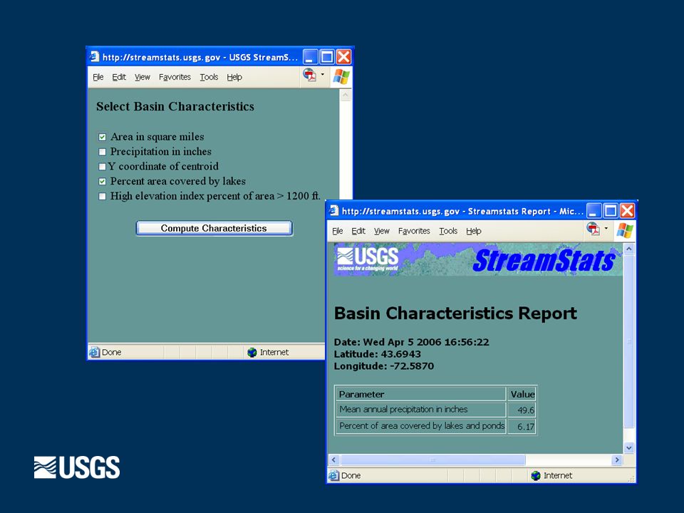Click the Select Basin Characteristics heading
The height and width of the screenshot is (513, 684).
point(175,106)
